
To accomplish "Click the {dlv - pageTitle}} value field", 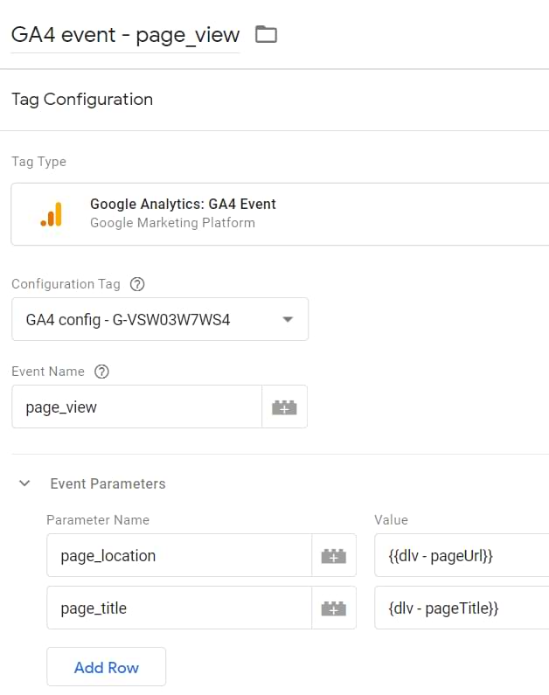I will click(x=460, y=608).
